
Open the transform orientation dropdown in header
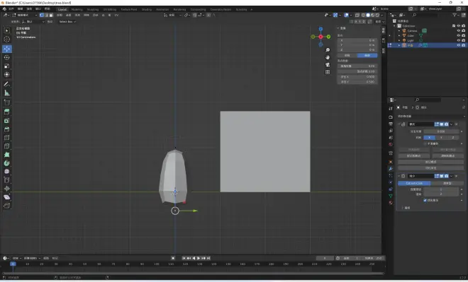[x=172, y=15]
